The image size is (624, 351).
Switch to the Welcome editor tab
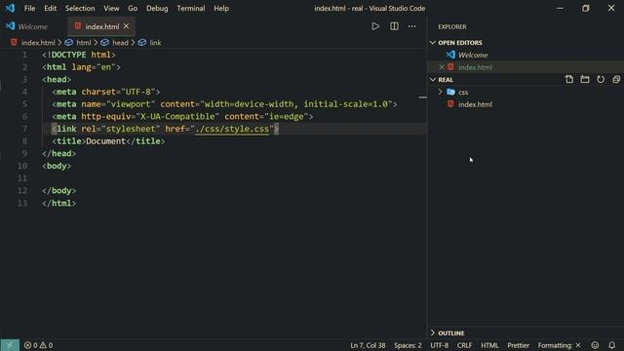point(32,26)
